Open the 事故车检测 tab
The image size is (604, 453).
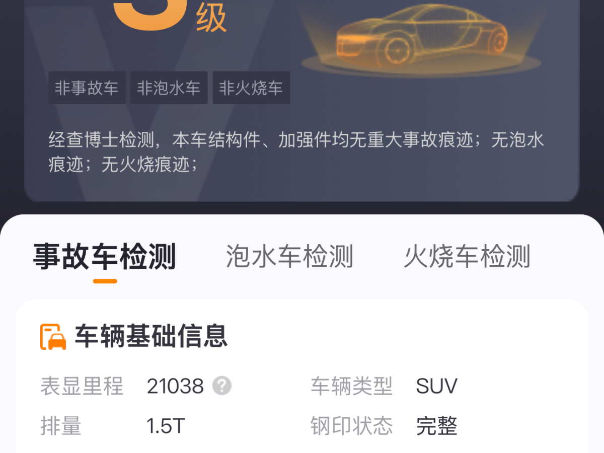pyautogui.click(x=105, y=256)
